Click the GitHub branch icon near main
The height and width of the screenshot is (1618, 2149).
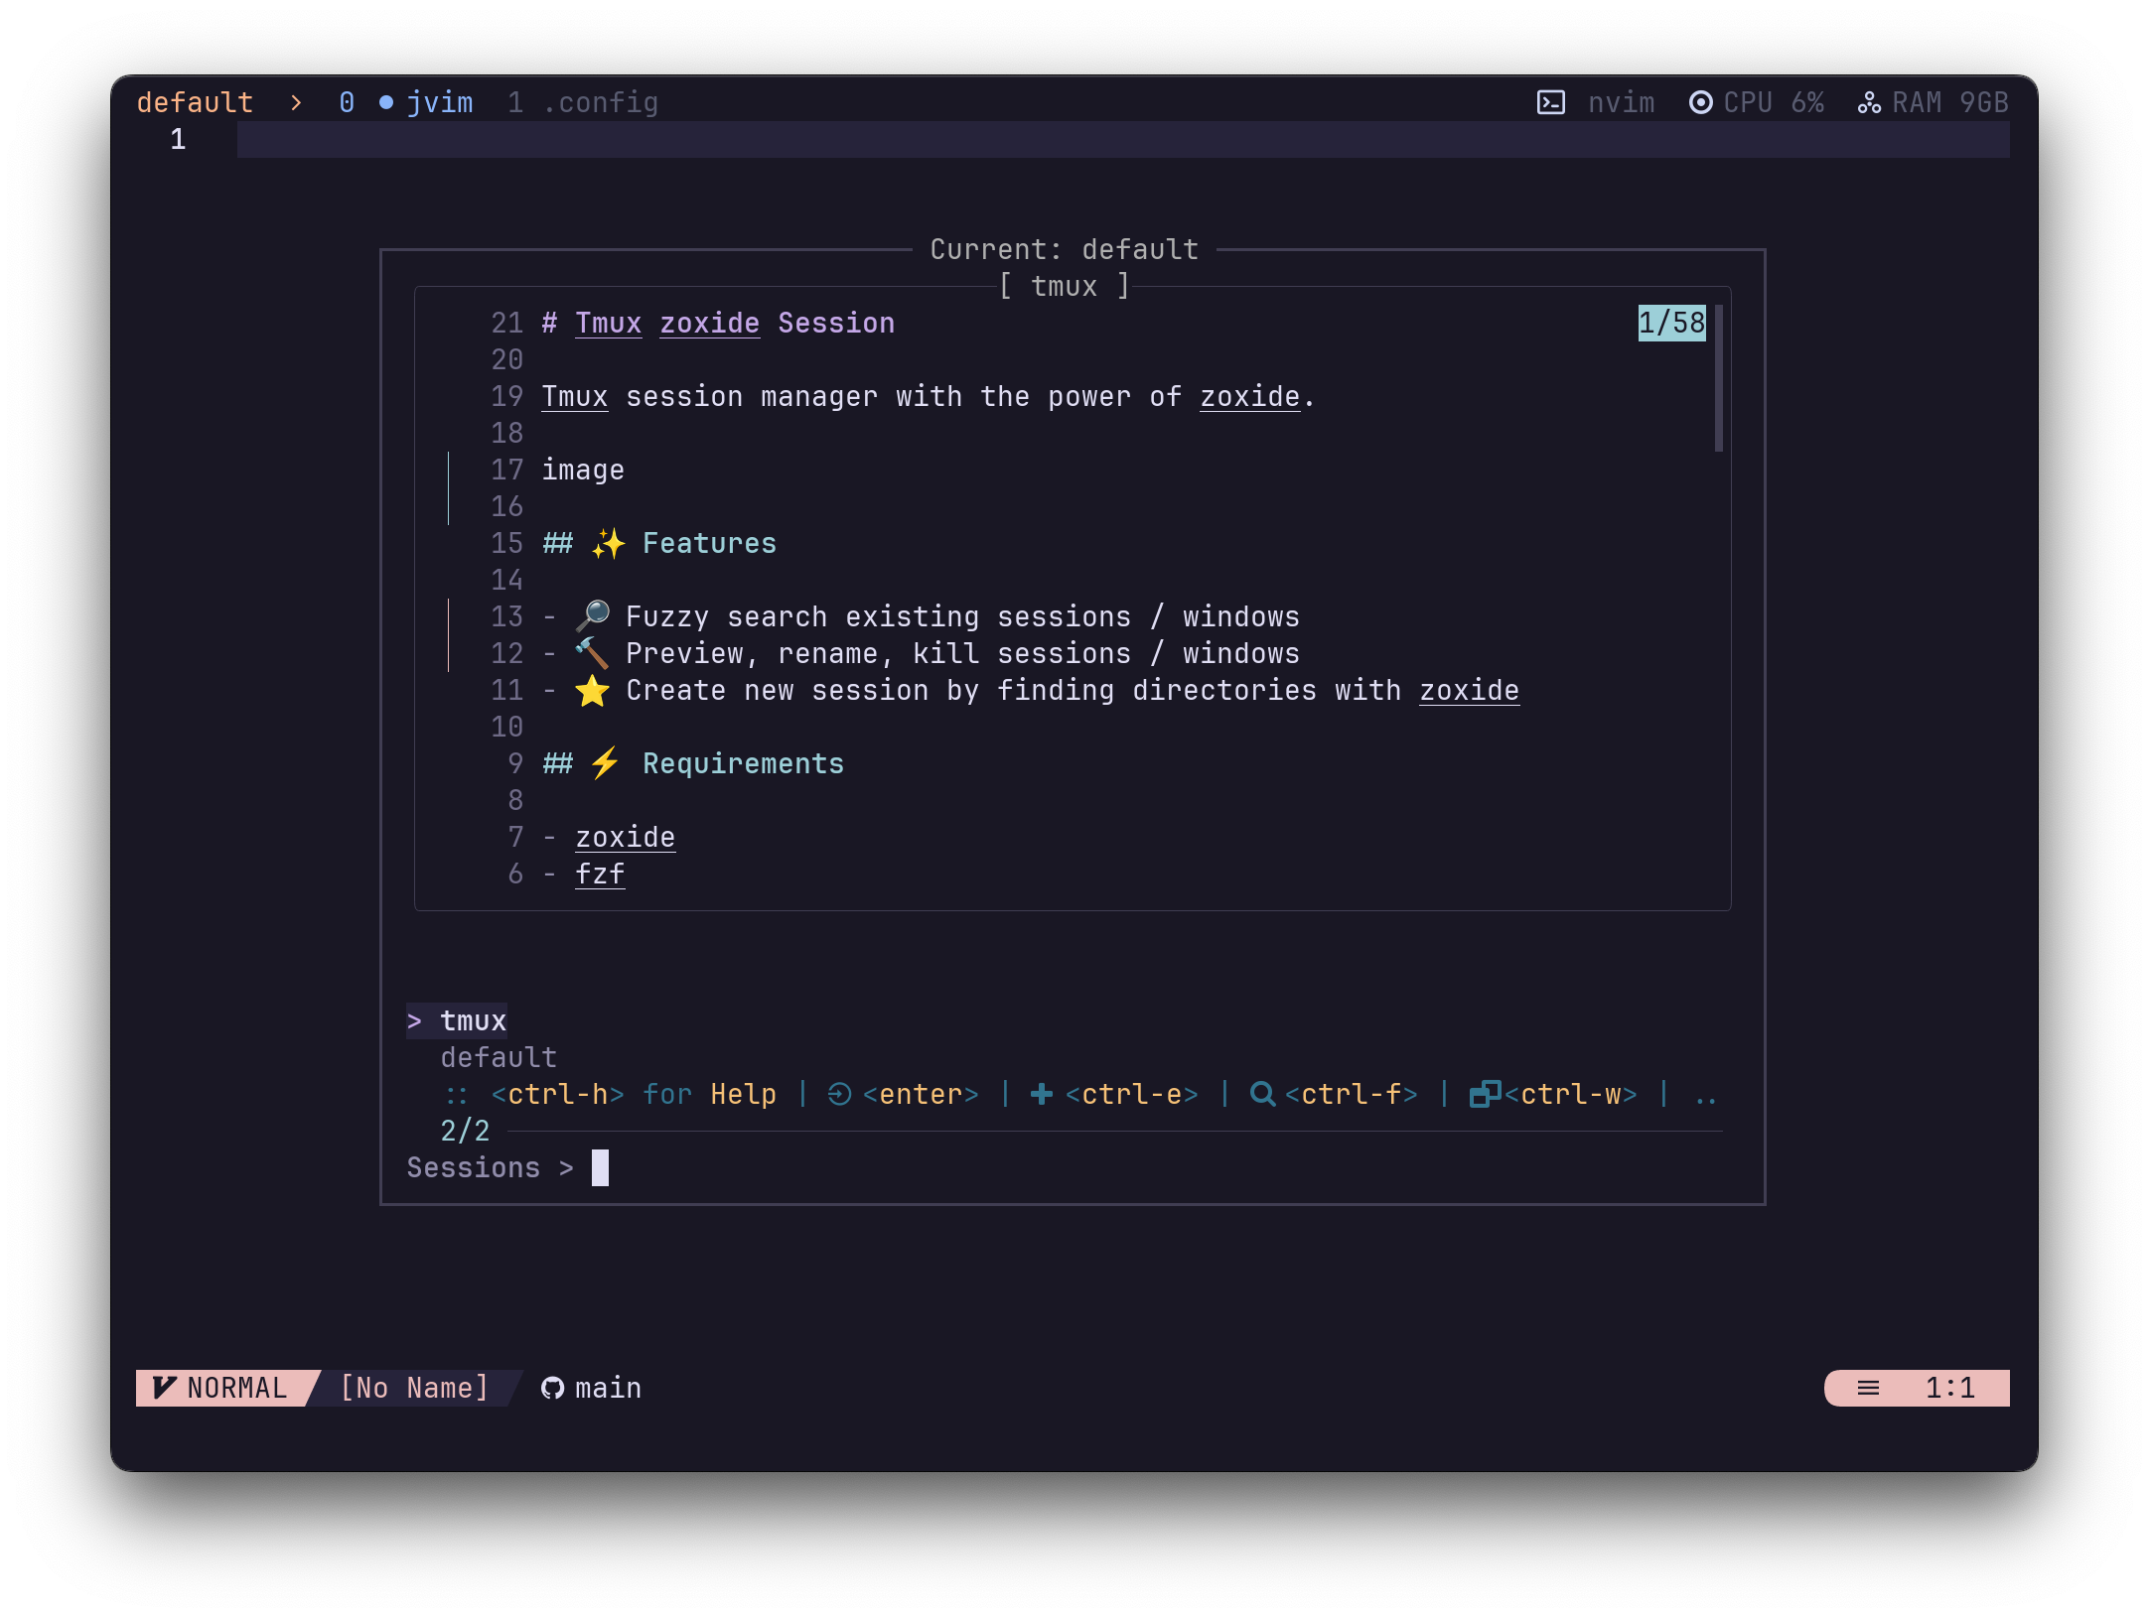(552, 1388)
